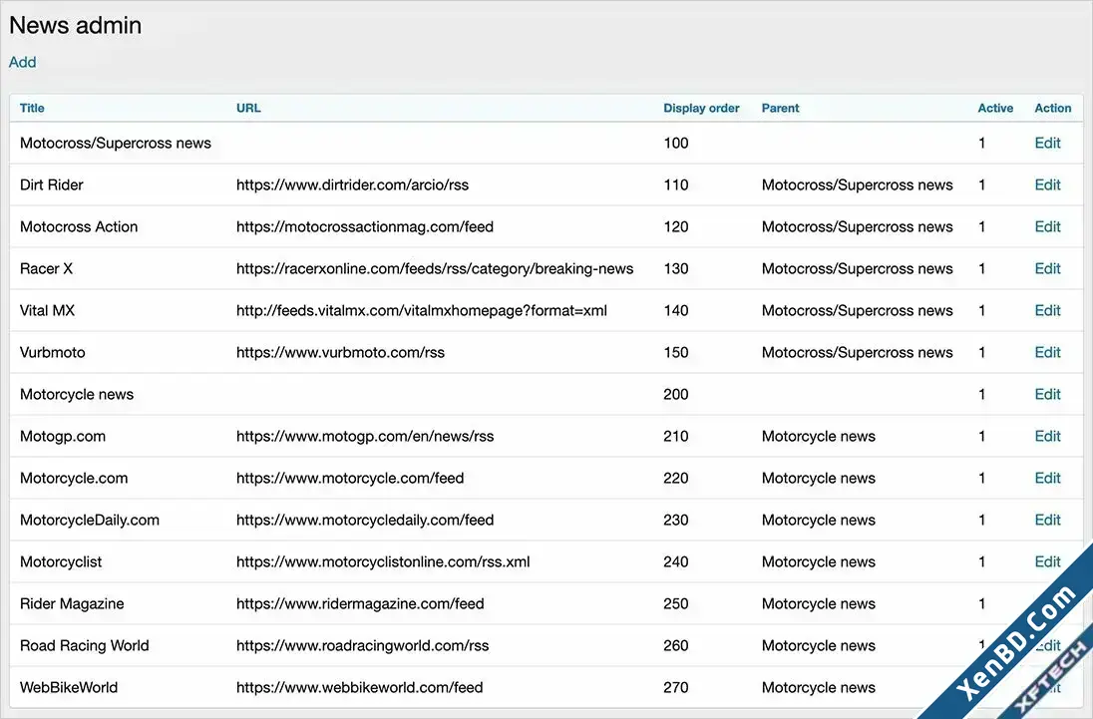The height and width of the screenshot is (719, 1093).
Task: Sort by the Display order header
Action: (x=701, y=108)
